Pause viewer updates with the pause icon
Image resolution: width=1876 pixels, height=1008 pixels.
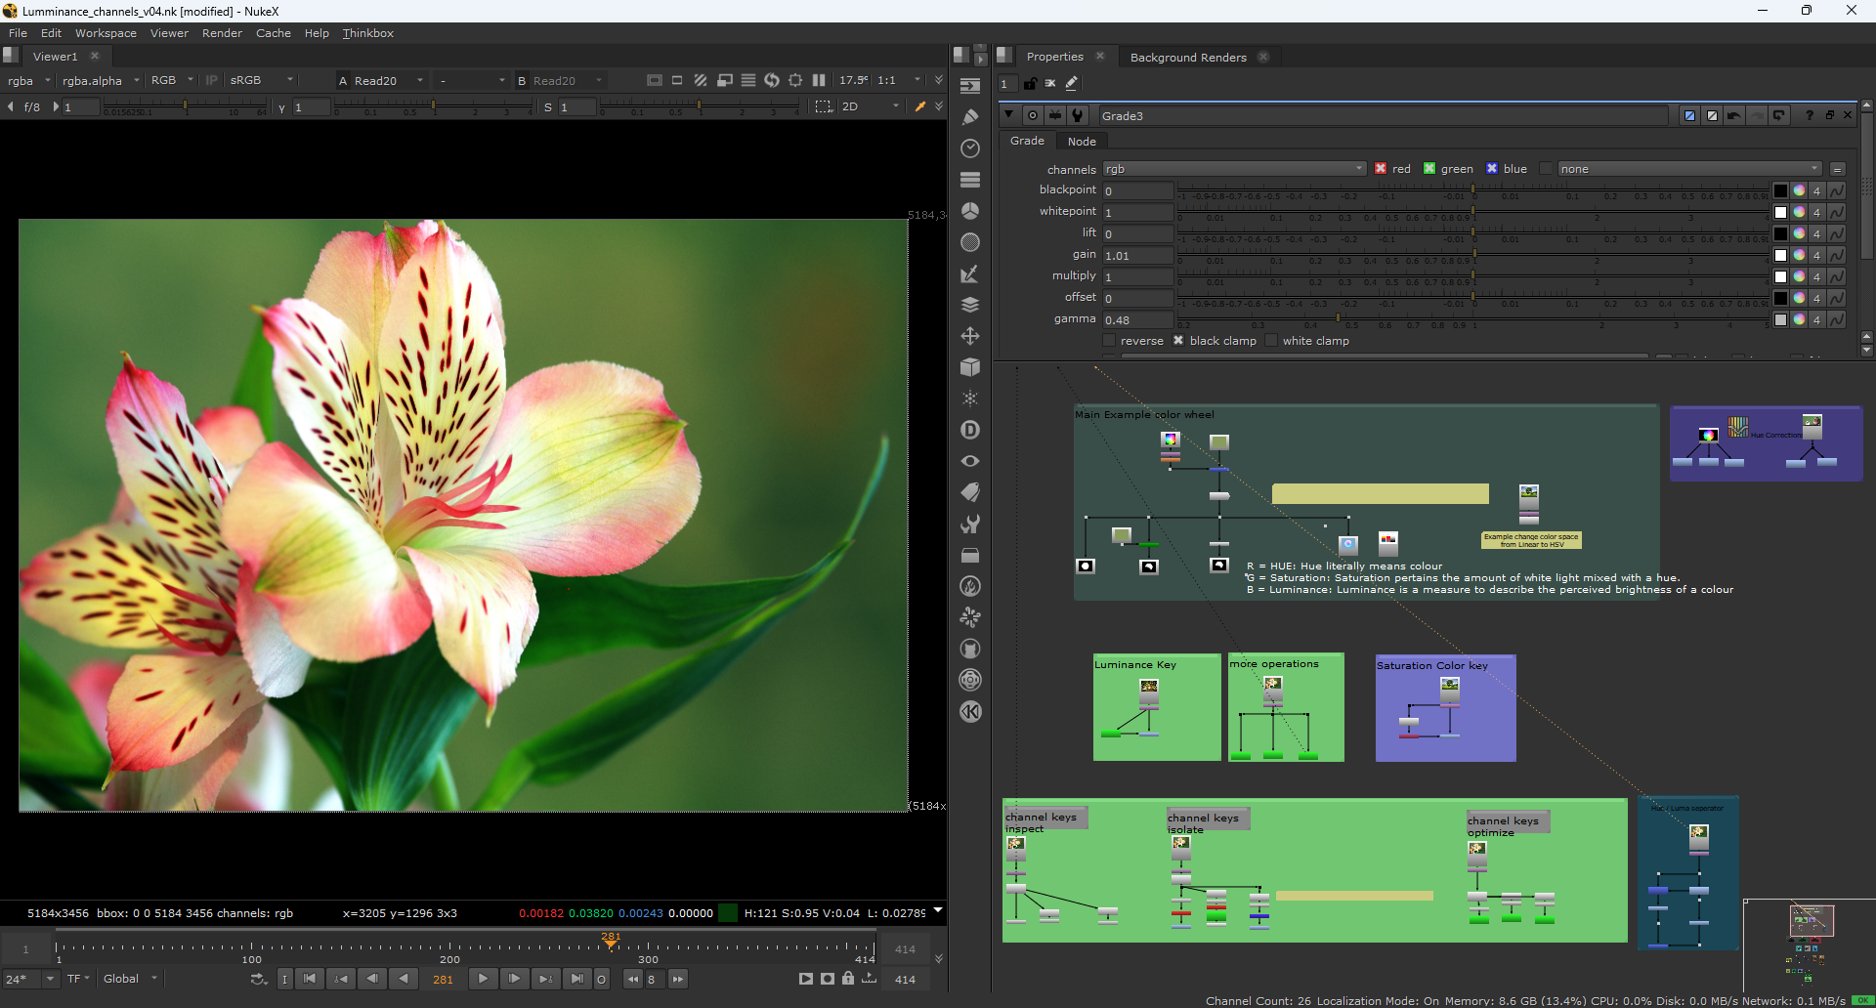pos(819,80)
